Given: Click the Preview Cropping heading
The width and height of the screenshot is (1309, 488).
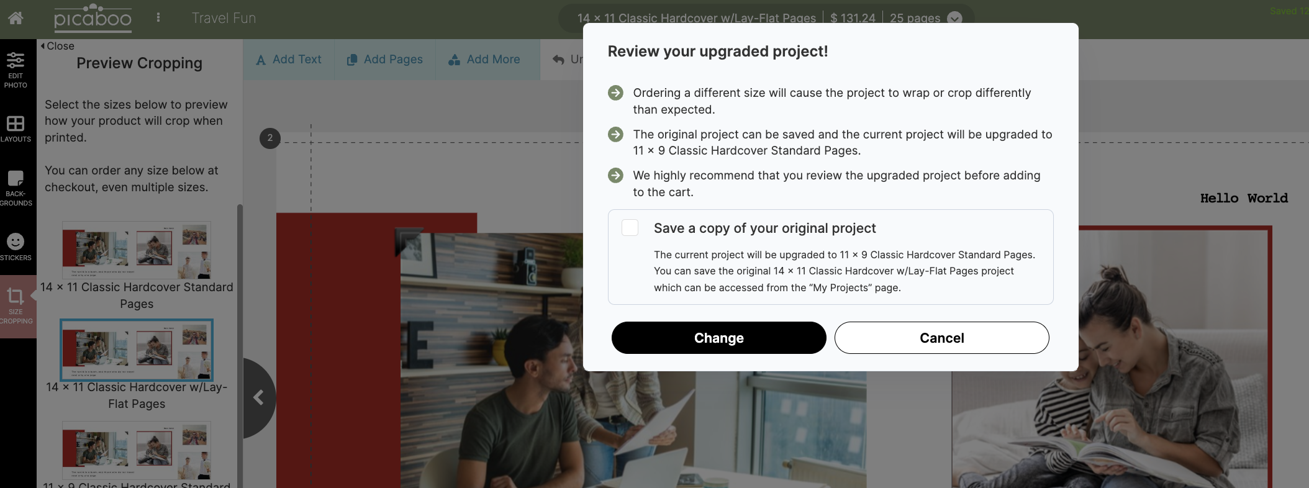Looking at the screenshot, I should tap(139, 63).
